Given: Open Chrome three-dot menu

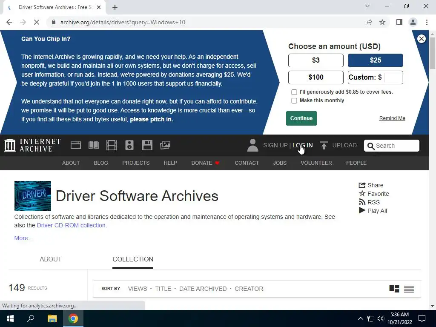Looking at the screenshot, I should click(427, 22).
